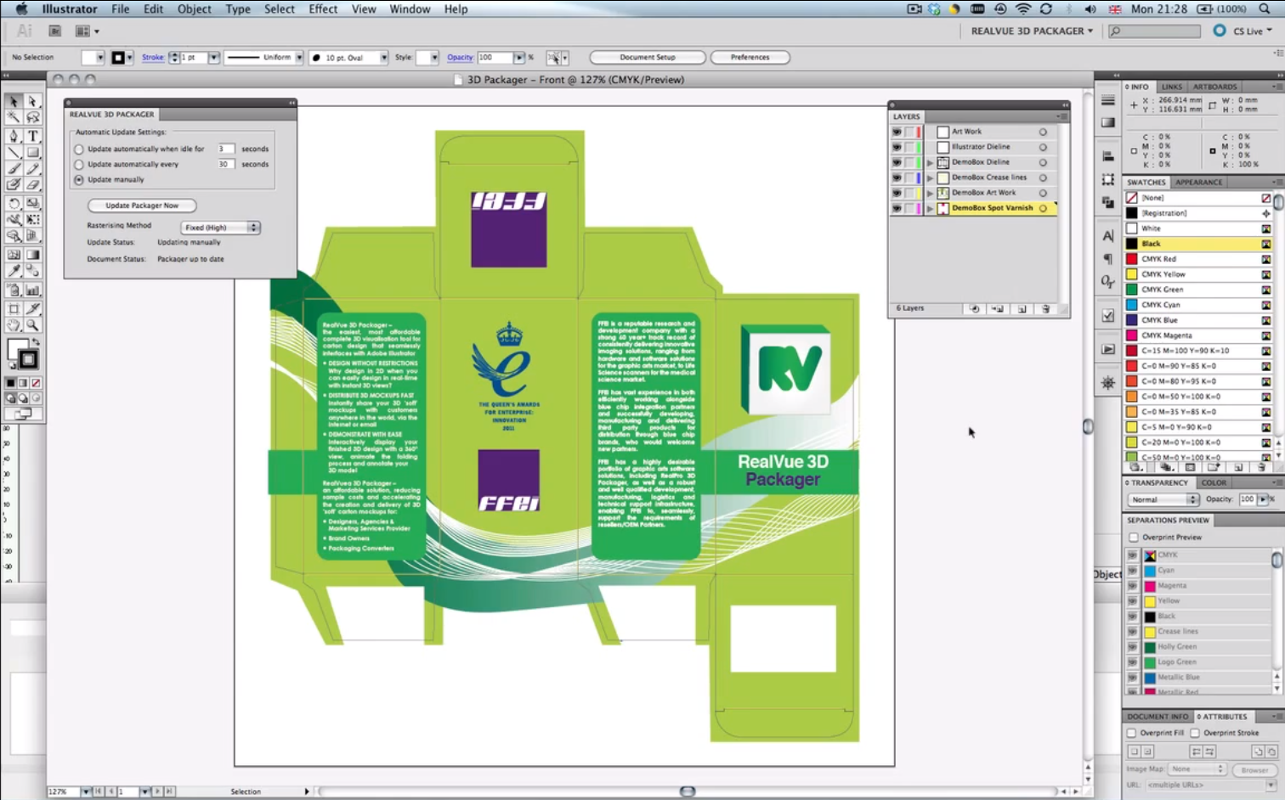
Task: Select the Direct Selection (white arrow) tool
Action: (x=32, y=101)
